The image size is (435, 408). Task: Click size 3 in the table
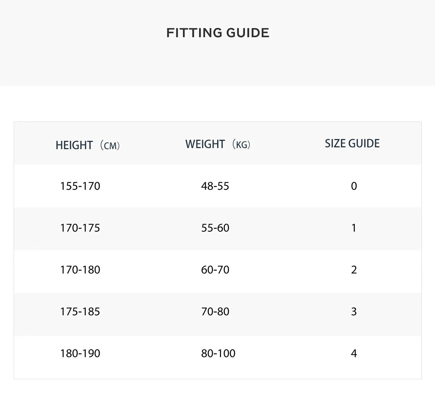(x=354, y=312)
